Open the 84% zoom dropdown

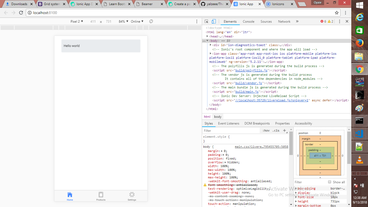tap(123, 21)
